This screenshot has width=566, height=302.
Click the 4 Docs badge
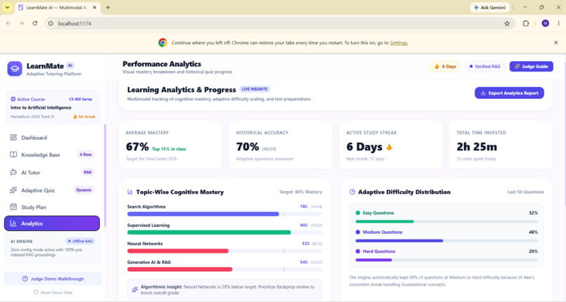click(86, 155)
